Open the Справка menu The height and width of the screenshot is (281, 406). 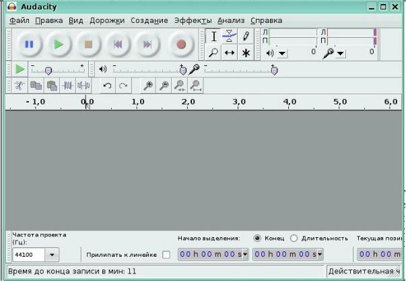(x=267, y=20)
